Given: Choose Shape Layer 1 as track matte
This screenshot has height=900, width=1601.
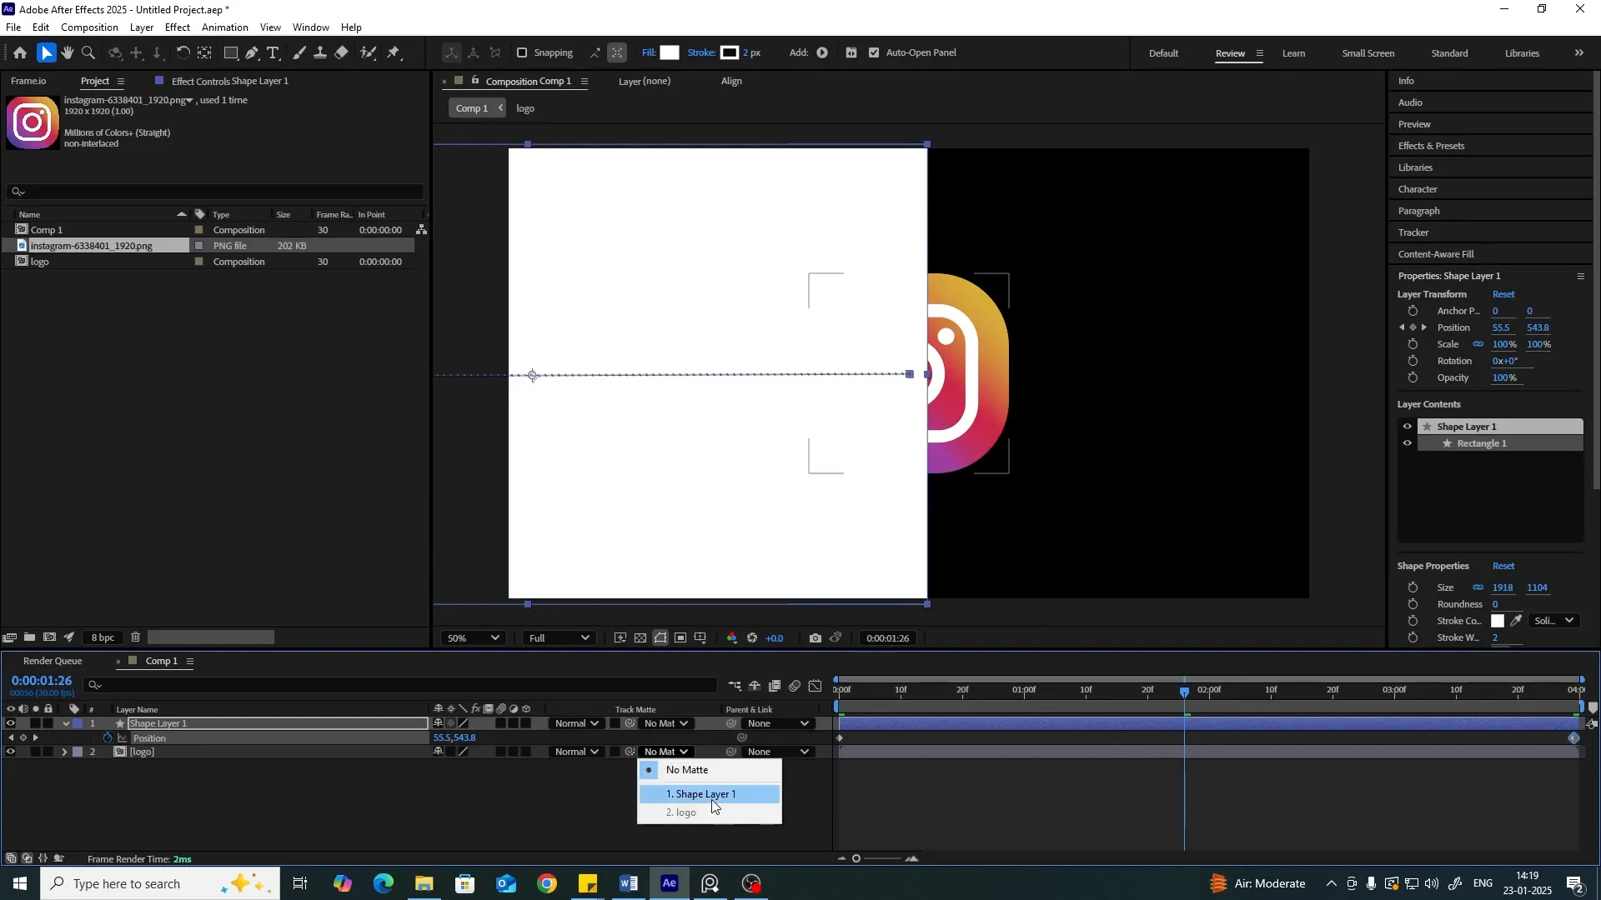Looking at the screenshot, I should click(x=710, y=794).
